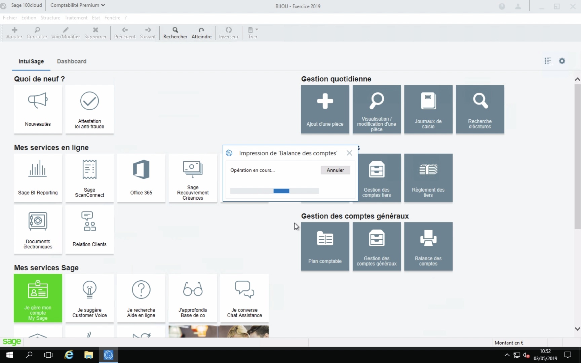This screenshot has height=363, width=581.
Task: Open the Edition menu
Action: pos(29,17)
